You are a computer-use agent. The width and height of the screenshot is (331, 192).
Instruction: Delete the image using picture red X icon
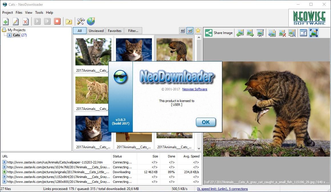tap(282, 33)
